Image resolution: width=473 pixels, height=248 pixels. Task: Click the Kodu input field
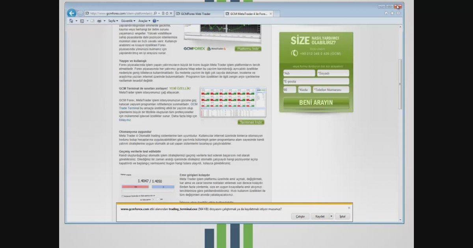(305, 90)
